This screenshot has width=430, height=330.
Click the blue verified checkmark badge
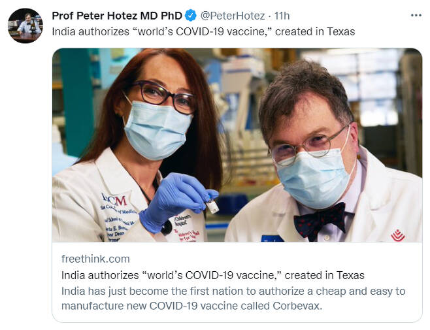191,16
